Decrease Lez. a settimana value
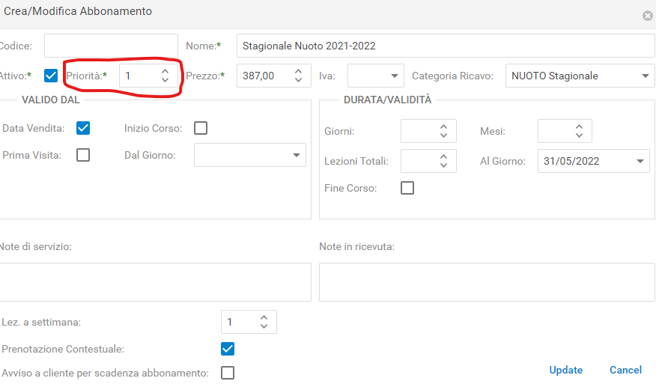656x387 pixels. 264,326
